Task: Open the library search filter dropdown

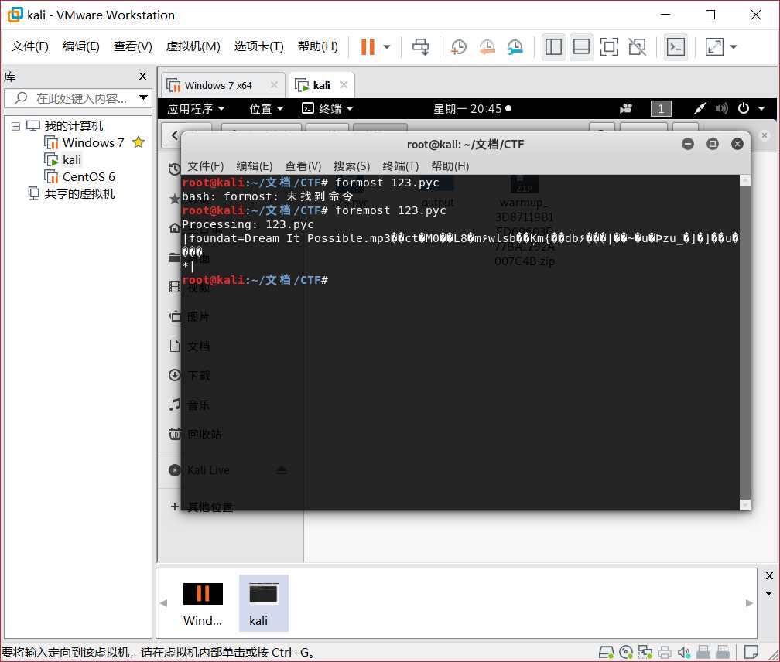Action: pyautogui.click(x=143, y=97)
